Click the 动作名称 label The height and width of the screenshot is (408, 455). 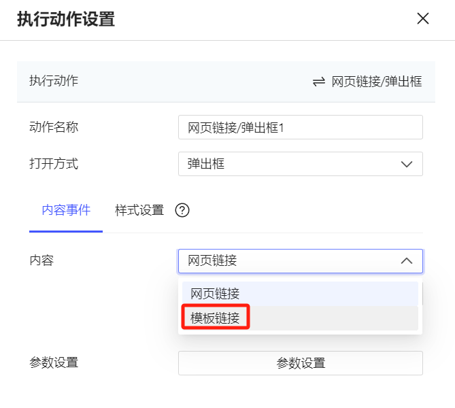54,127
